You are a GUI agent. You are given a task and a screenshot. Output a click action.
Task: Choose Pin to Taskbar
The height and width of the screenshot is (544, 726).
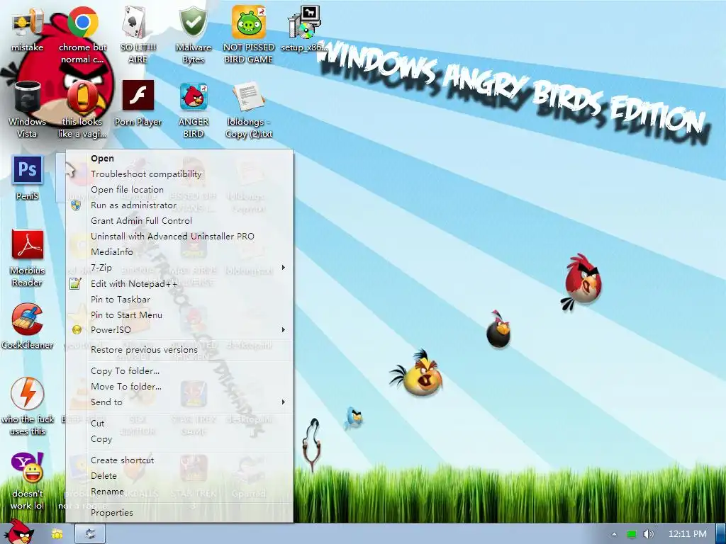[x=179, y=300]
